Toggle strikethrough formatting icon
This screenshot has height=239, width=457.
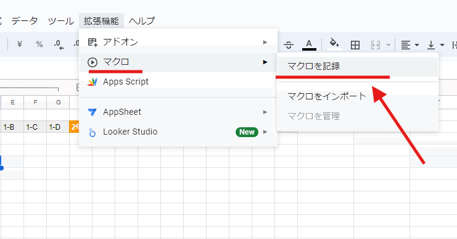coord(289,44)
